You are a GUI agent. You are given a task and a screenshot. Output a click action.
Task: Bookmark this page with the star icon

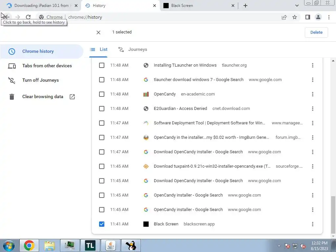coord(295,17)
